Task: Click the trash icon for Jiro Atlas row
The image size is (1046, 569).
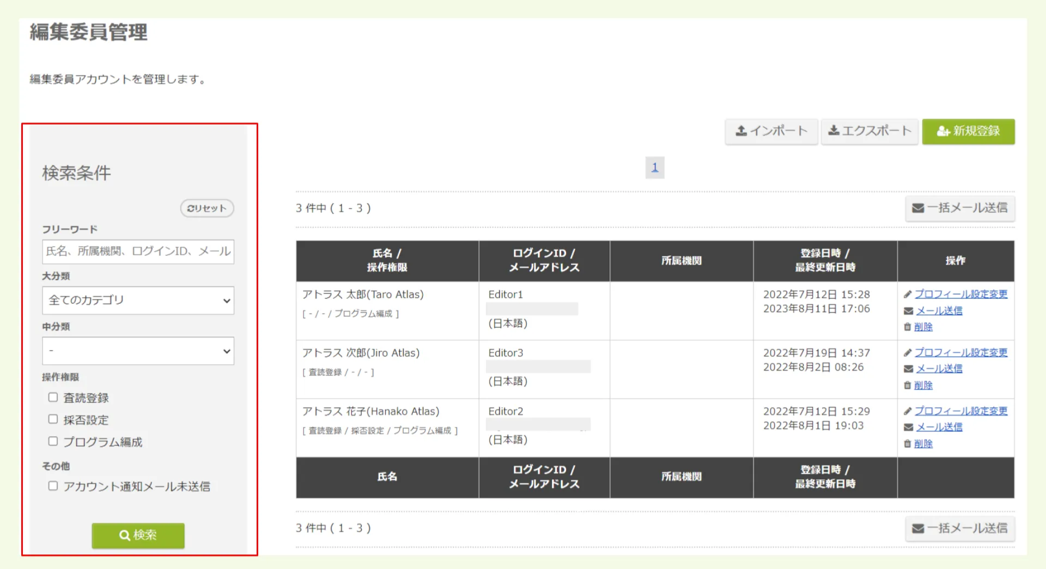Action: pos(907,385)
